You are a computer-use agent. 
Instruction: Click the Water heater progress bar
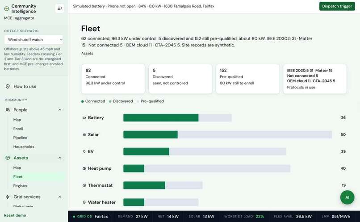[x=161, y=202]
